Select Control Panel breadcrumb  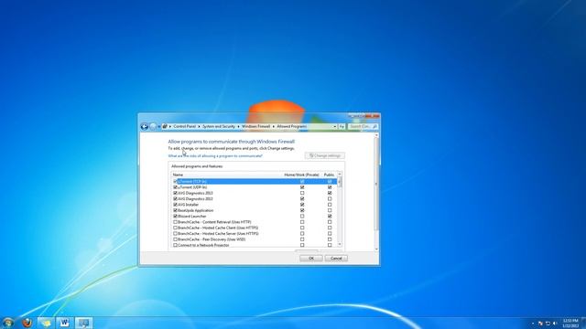[x=185, y=126]
